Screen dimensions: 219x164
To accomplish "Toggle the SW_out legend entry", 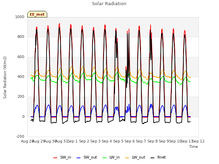I will [87, 157].
